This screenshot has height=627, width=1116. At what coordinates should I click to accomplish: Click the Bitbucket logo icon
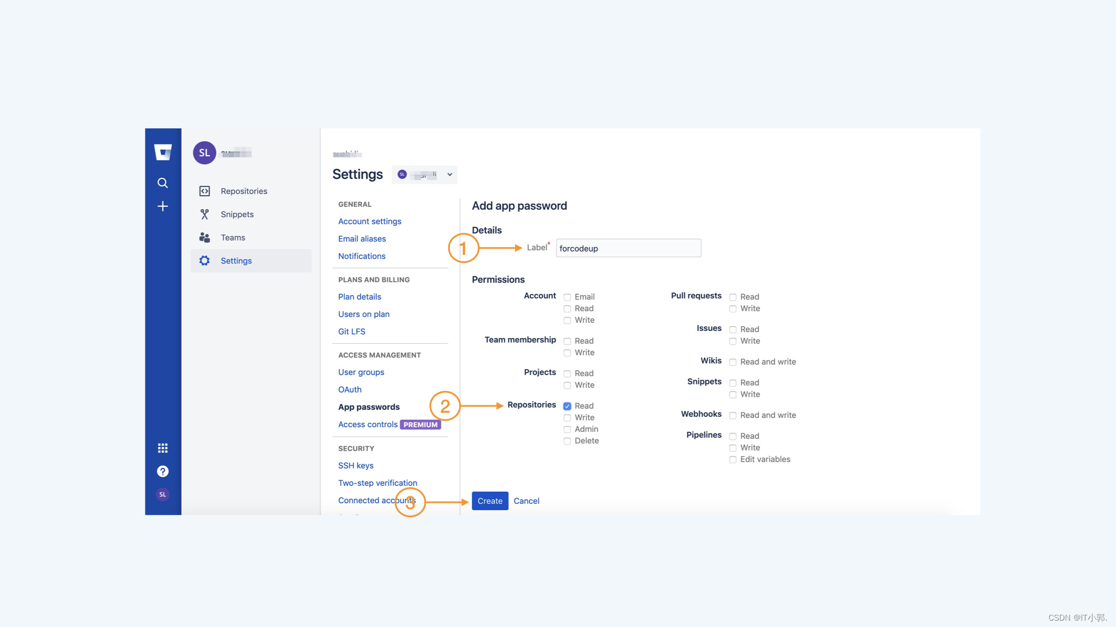point(163,152)
